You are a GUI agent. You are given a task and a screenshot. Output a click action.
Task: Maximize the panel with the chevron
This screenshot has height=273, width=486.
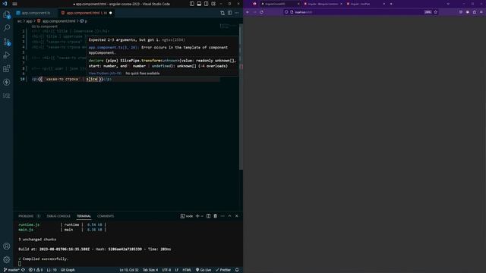(229, 216)
